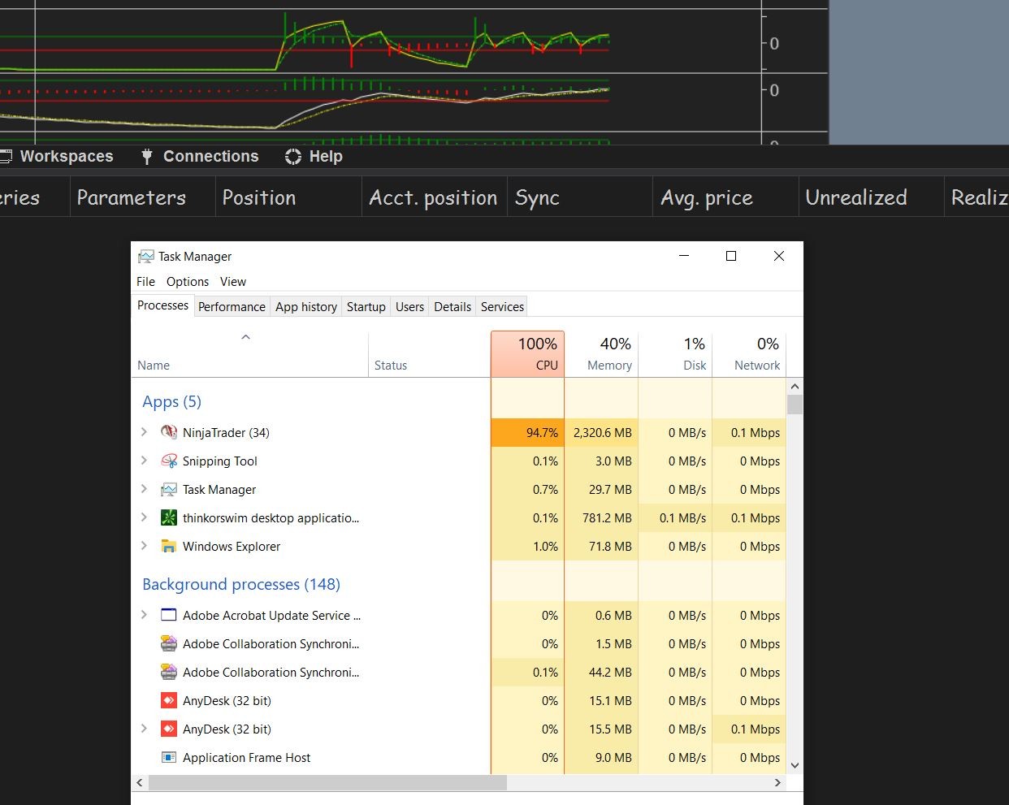1009x805 pixels.
Task: Switch to the Details tab
Action: (x=453, y=307)
